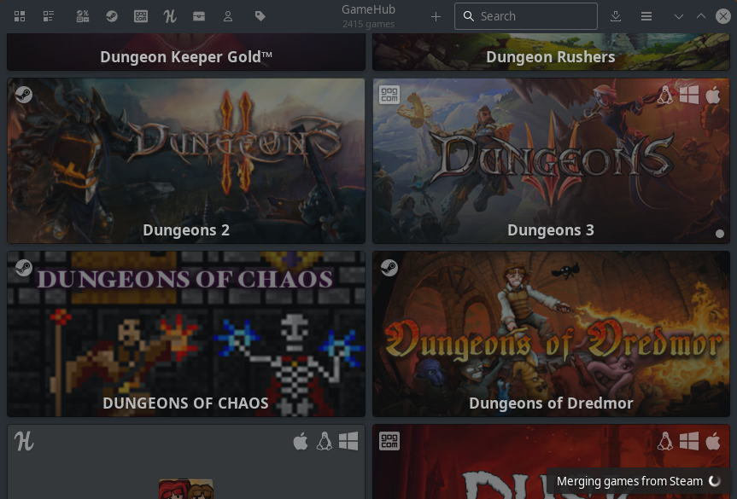Click Windows icon on the Humble game card
The image size is (737, 499).
348,441
